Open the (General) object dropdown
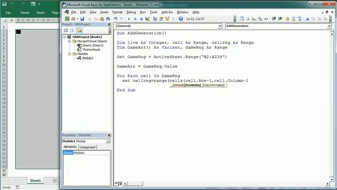 click(220, 26)
